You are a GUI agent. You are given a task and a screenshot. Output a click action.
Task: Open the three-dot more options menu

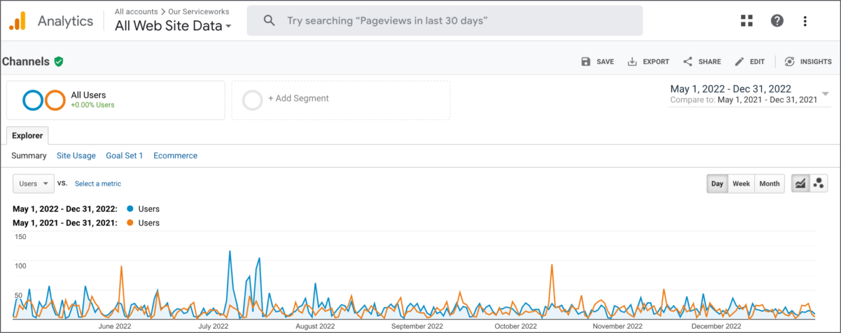pyautogui.click(x=805, y=21)
